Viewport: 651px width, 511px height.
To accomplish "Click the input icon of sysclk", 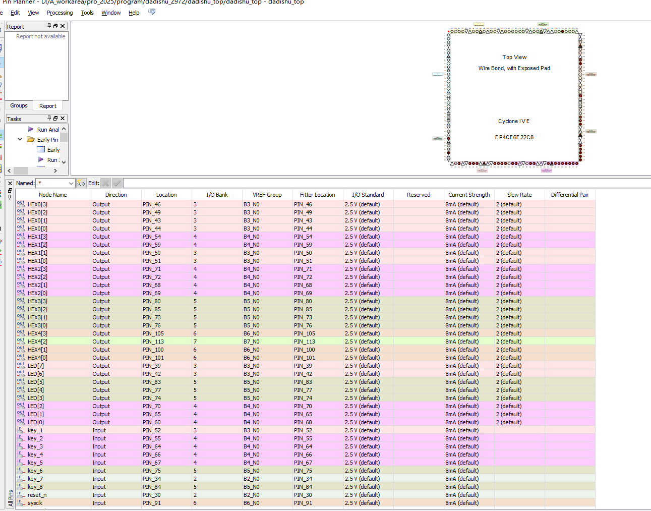I will coord(21,502).
